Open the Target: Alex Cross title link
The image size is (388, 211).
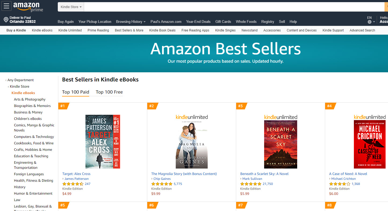point(76,174)
